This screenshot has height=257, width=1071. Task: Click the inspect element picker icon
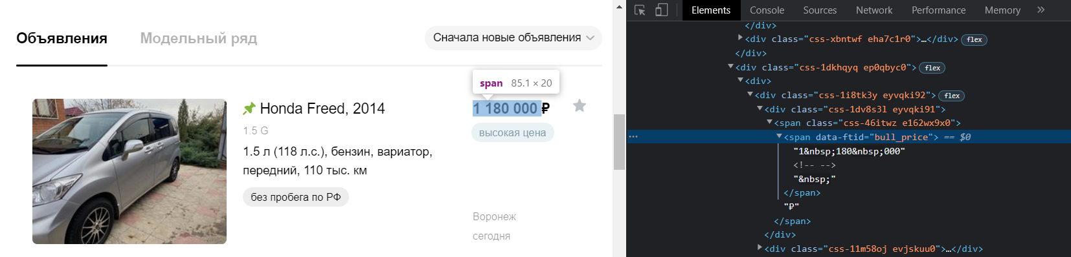(640, 10)
